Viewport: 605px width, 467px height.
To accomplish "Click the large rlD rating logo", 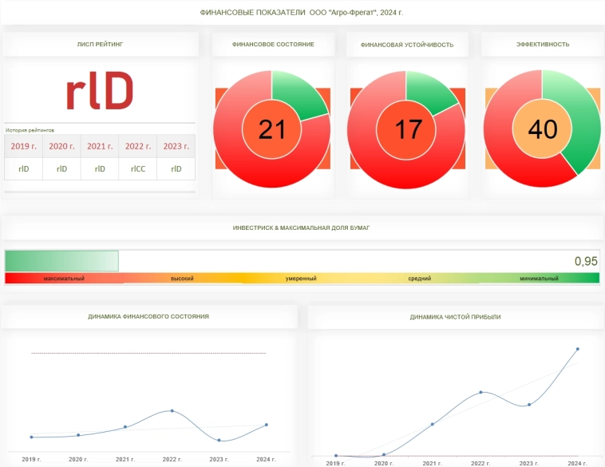I will pyautogui.click(x=99, y=93).
